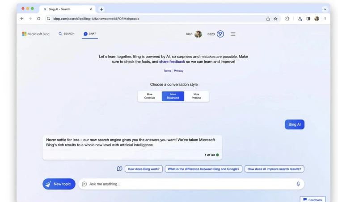This screenshot has width=338, height=202.
Task: Click the browser address bar URL
Action: point(96,19)
